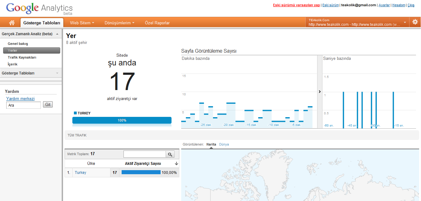This screenshot has width=421, height=201.
Task: Open the settings gear icon
Action: click(x=415, y=22)
